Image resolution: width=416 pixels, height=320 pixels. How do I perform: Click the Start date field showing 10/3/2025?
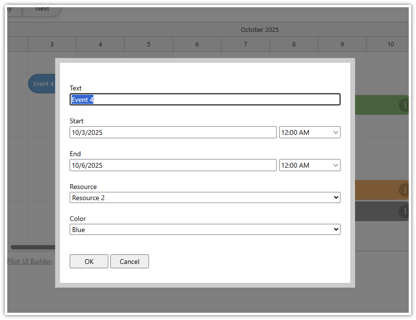(173, 132)
